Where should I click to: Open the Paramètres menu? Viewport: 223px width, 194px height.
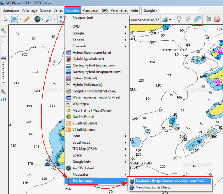pos(119,10)
